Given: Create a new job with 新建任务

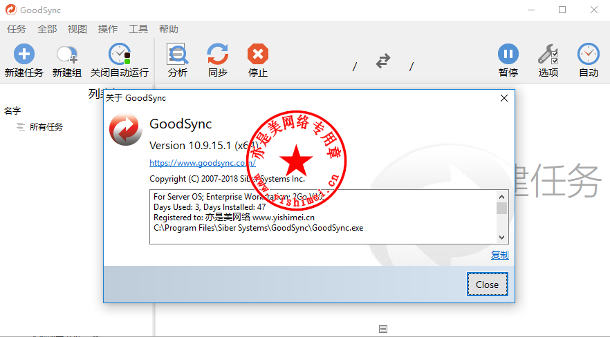Looking at the screenshot, I should 24,60.
